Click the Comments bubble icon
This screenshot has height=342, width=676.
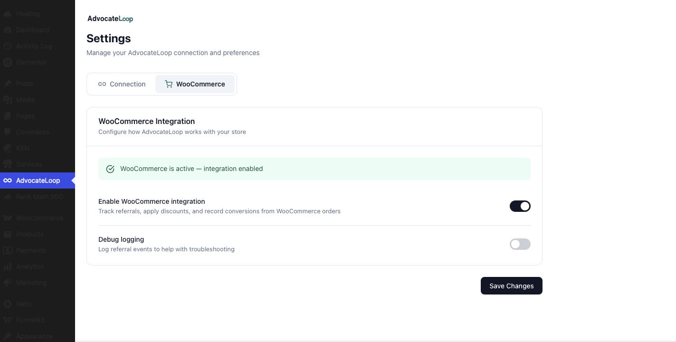point(8,132)
